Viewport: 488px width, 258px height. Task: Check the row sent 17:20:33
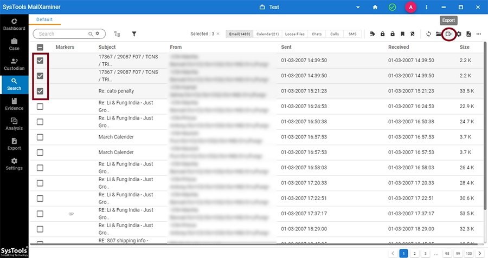pos(40,183)
